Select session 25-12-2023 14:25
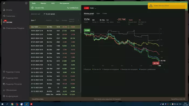This screenshot has width=189, height=106. pyautogui.click(x=55, y=91)
